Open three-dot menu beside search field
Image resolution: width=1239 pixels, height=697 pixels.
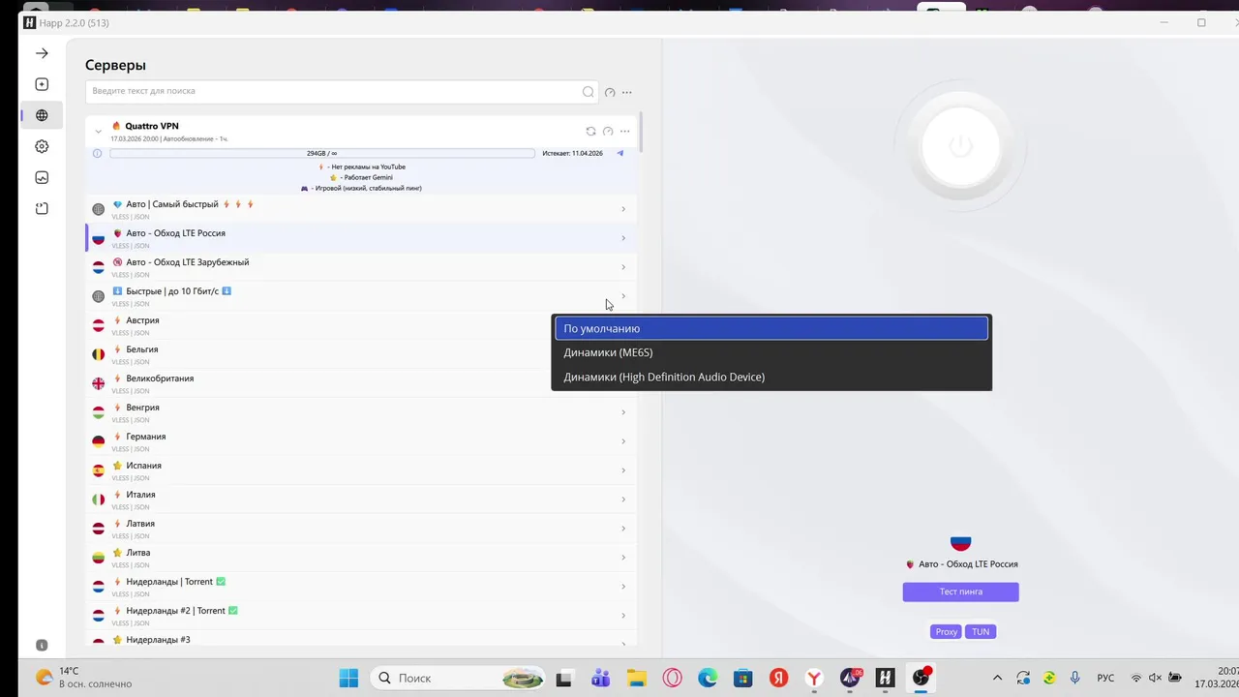coord(627,93)
